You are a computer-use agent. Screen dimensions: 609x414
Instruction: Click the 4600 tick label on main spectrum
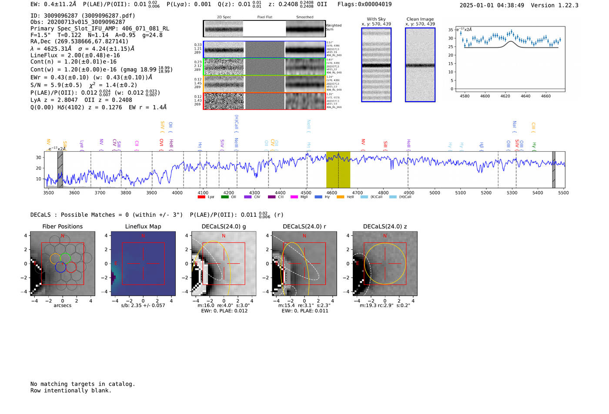tap(331, 193)
